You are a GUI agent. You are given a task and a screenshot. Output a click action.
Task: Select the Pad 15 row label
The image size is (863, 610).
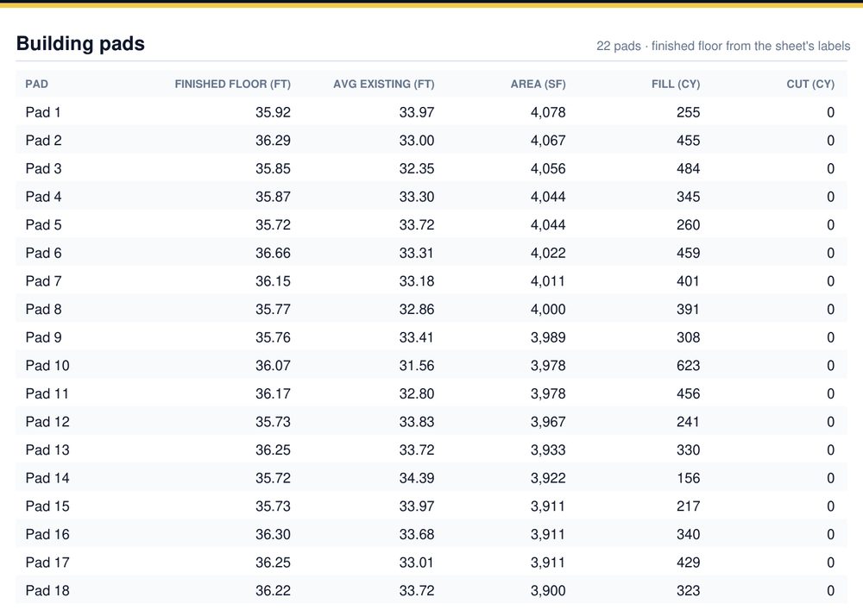click(x=47, y=506)
